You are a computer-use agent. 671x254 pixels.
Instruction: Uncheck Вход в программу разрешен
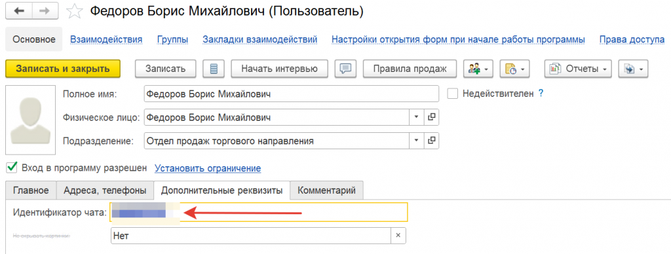click(x=12, y=168)
